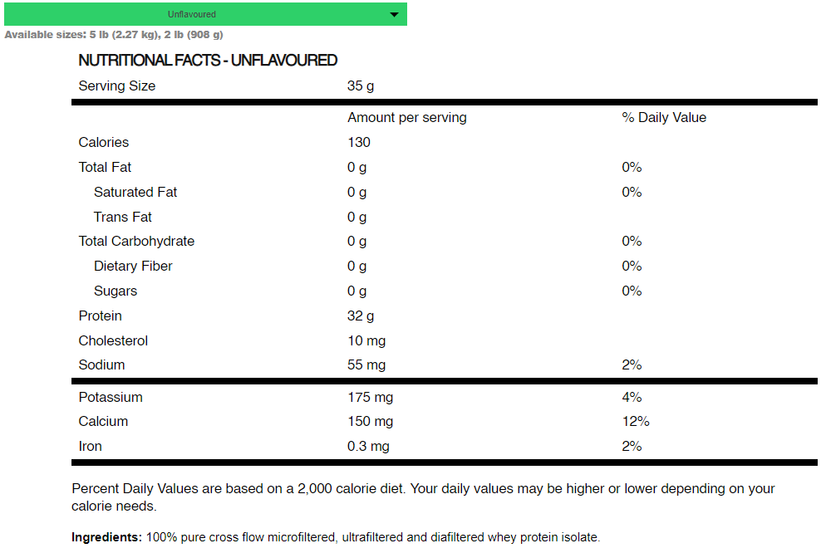This screenshot has height=548, width=826.
Task: Select the Iron row label
Action: click(x=91, y=447)
